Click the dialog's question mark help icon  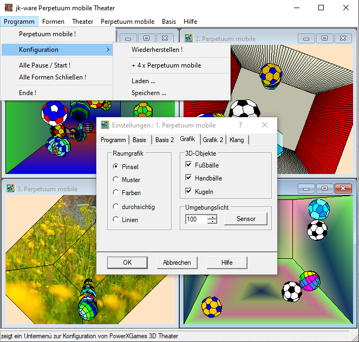coord(240,125)
